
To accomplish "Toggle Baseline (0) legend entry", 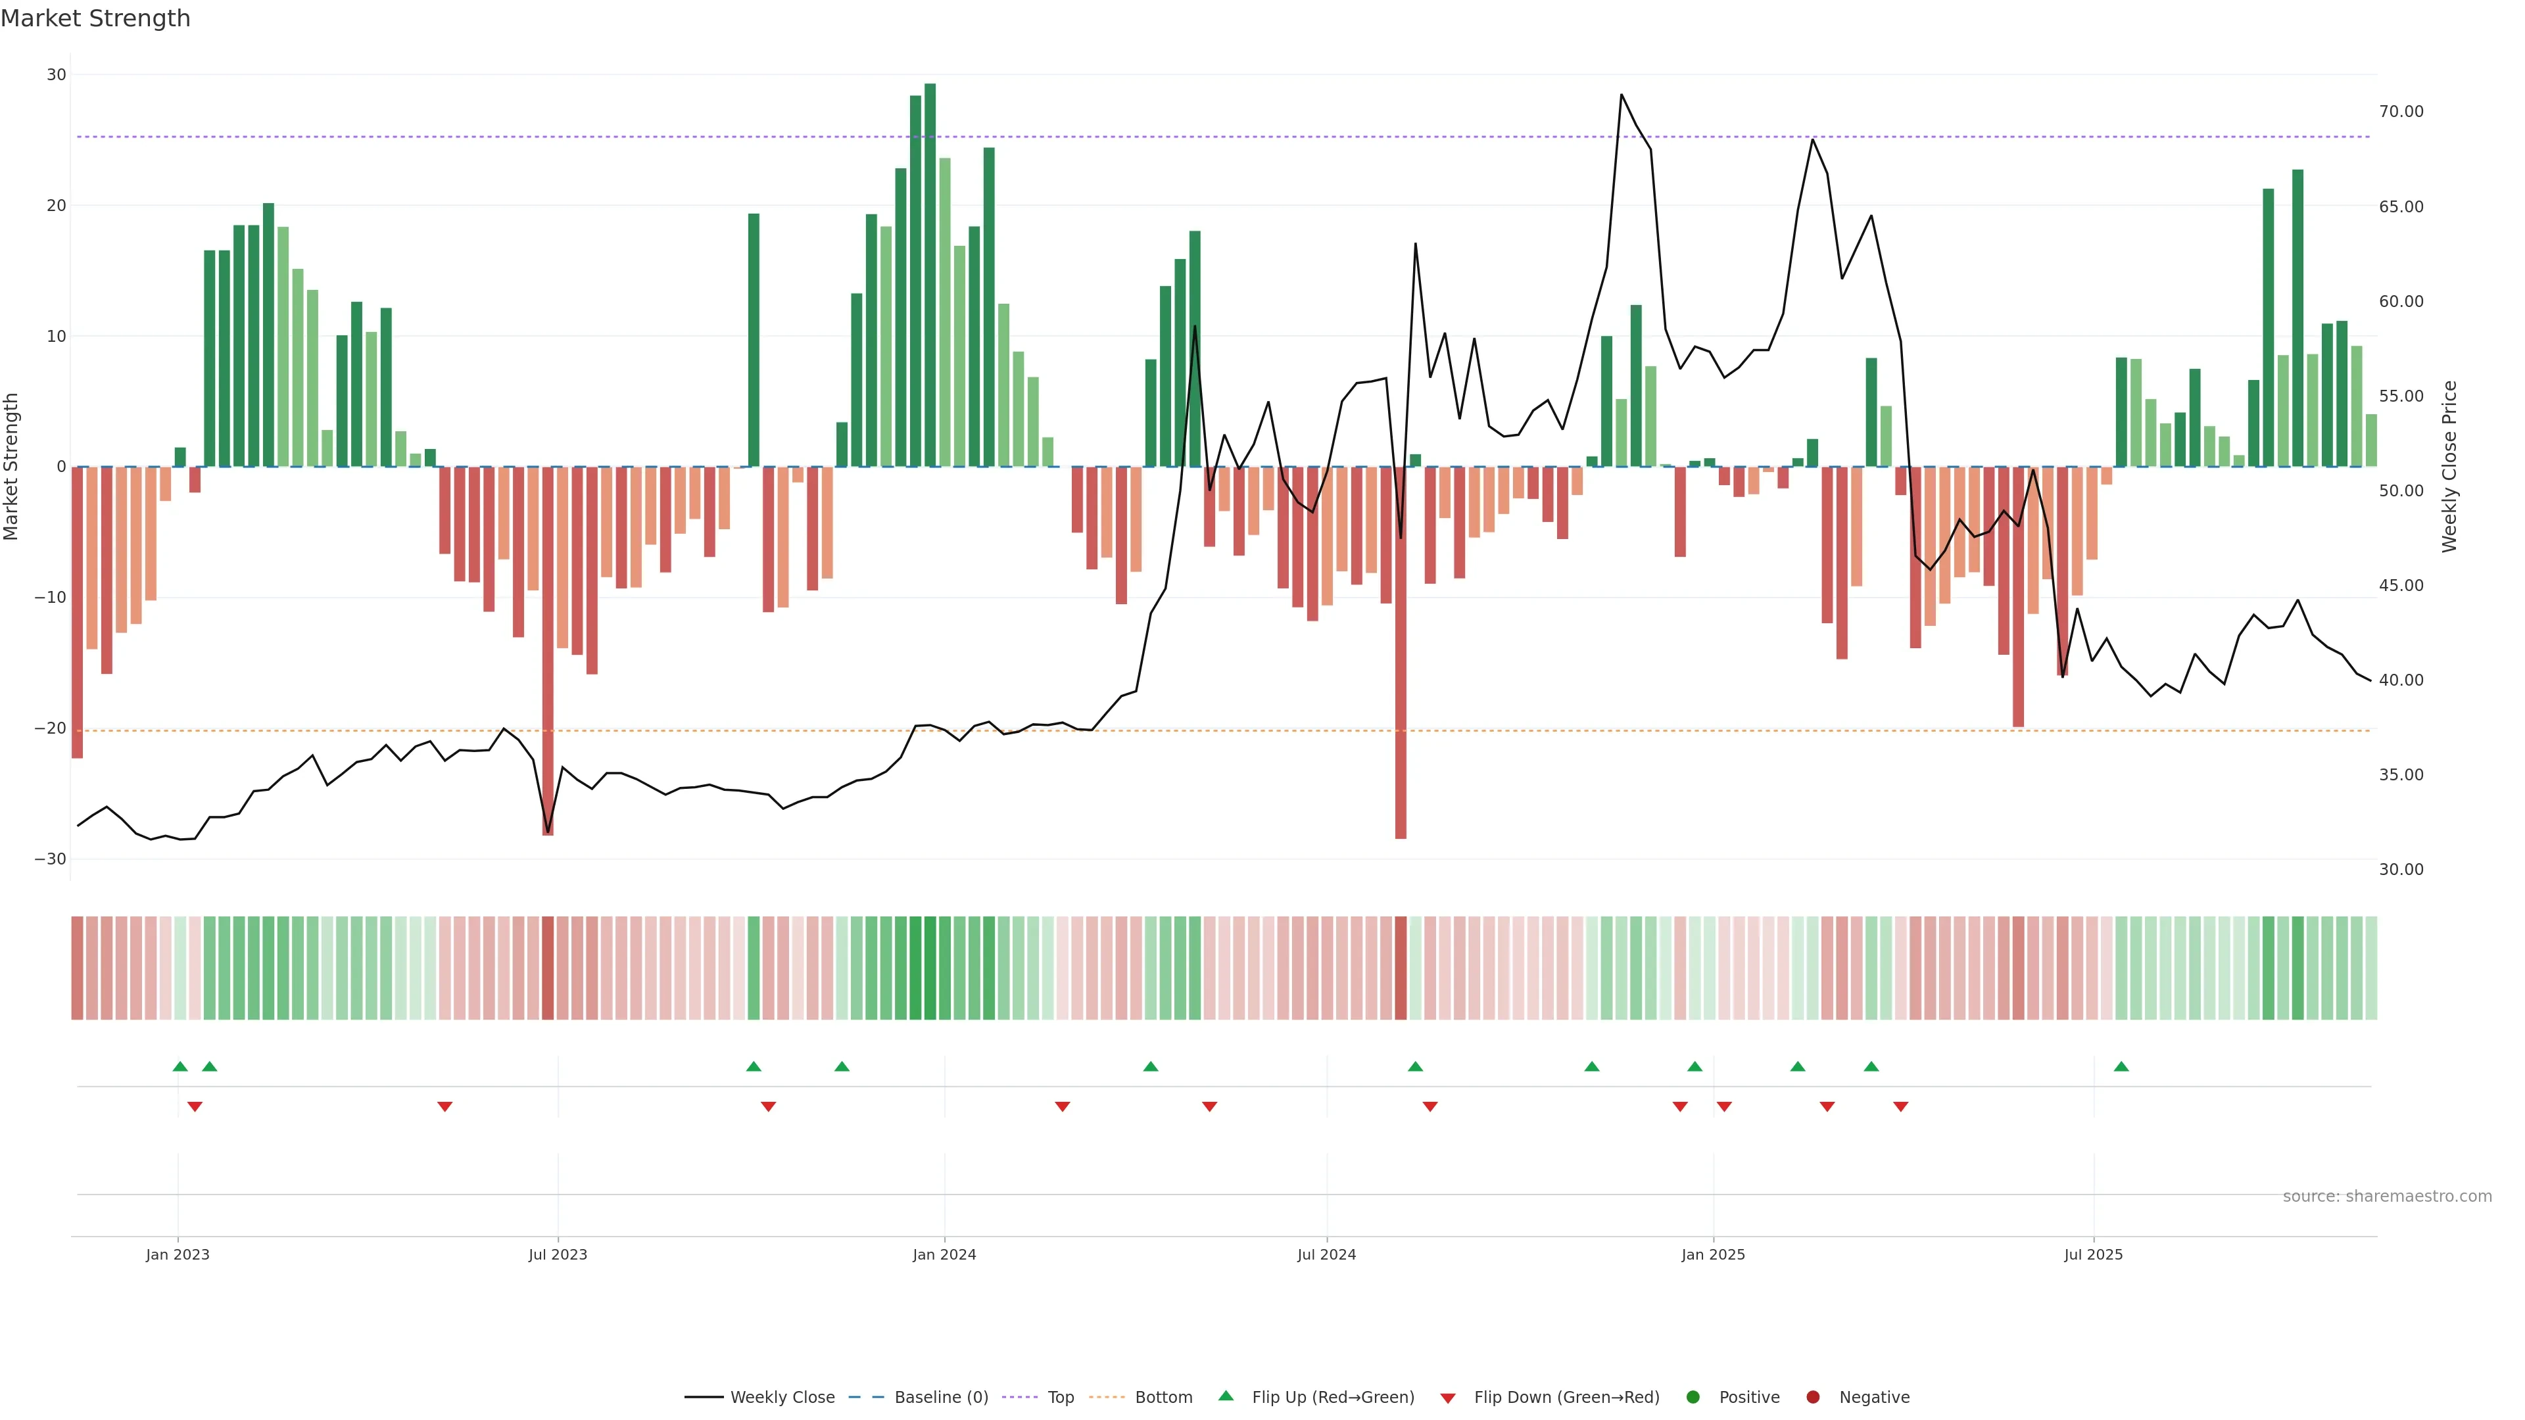I will point(941,1398).
